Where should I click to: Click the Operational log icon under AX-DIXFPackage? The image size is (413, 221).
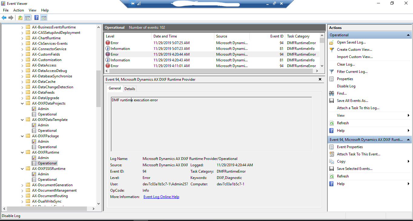click(x=34, y=147)
